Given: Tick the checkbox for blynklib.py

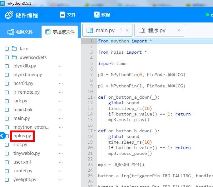Looking at the screenshot, I should click(7, 66).
